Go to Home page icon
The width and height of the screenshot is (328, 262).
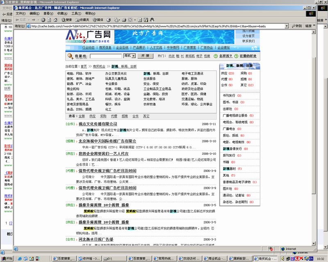click(55, 20)
